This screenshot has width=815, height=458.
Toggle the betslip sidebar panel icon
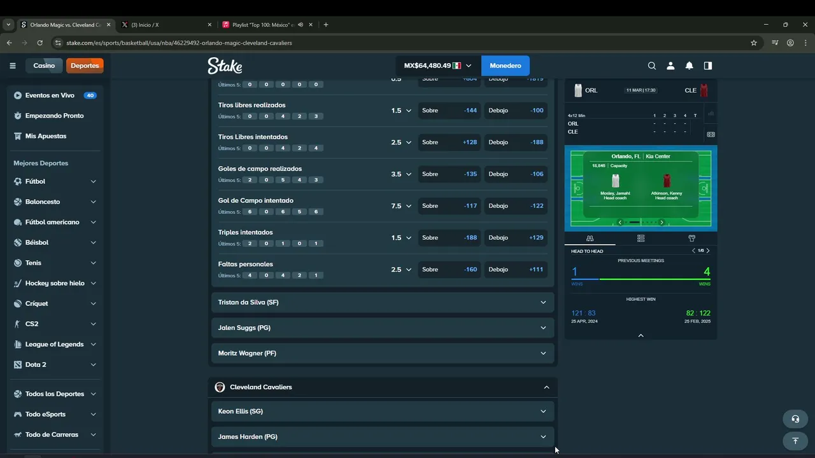[708, 66]
